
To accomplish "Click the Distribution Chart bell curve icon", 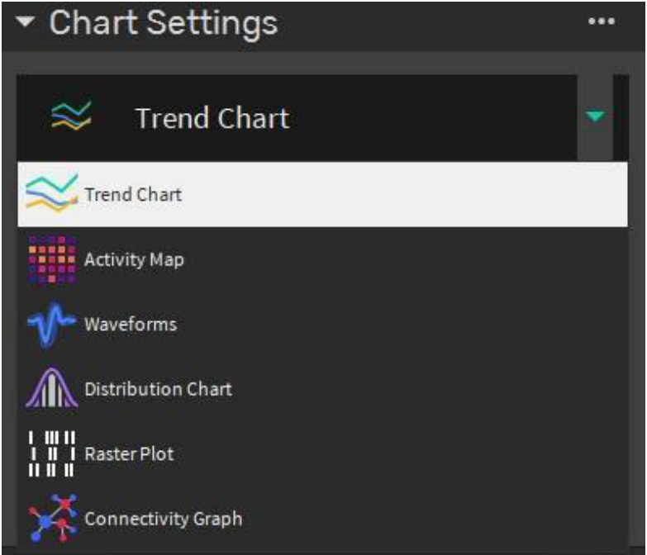I will coord(52,388).
